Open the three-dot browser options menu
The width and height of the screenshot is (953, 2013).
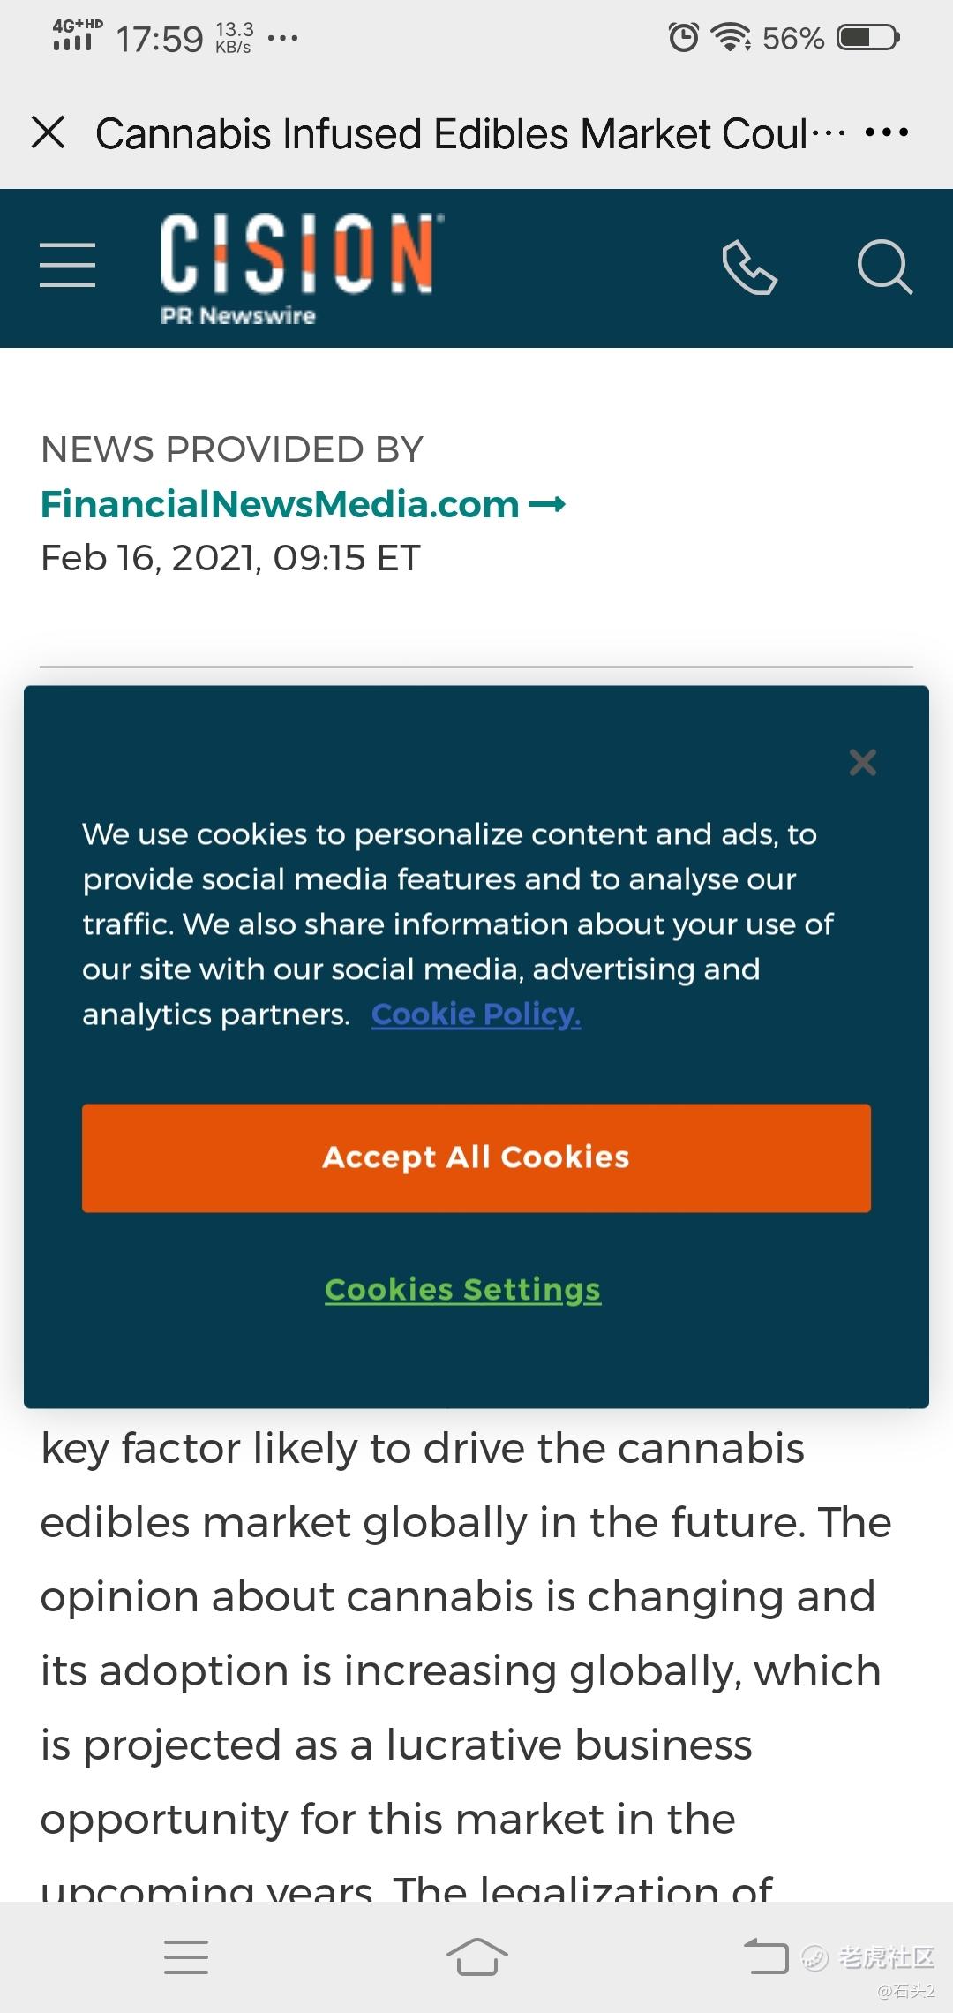coord(886,133)
